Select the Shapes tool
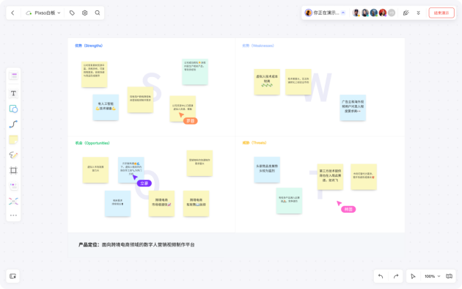The height and width of the screenshot is (289, 462). [13, 109]
